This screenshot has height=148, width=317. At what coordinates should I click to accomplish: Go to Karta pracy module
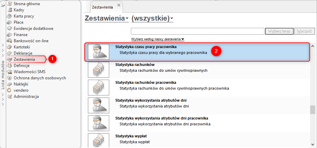click(x=24, y=16)
